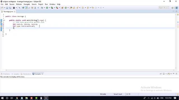Click the New Java Class icon
This screenshot has height=100, width=179.
click(x=66, y=8)
